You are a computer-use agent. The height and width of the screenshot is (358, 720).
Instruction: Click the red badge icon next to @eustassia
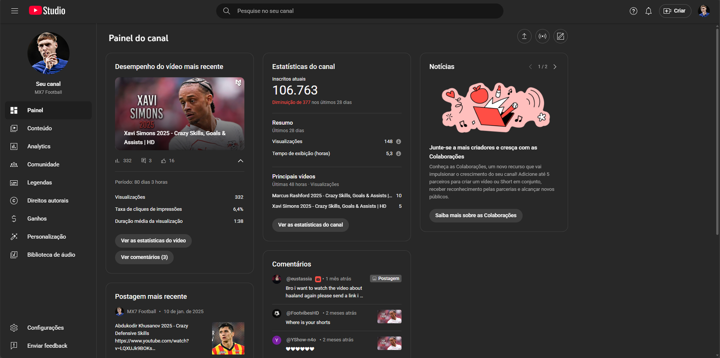pyautogui.click(x=318, y=279)
